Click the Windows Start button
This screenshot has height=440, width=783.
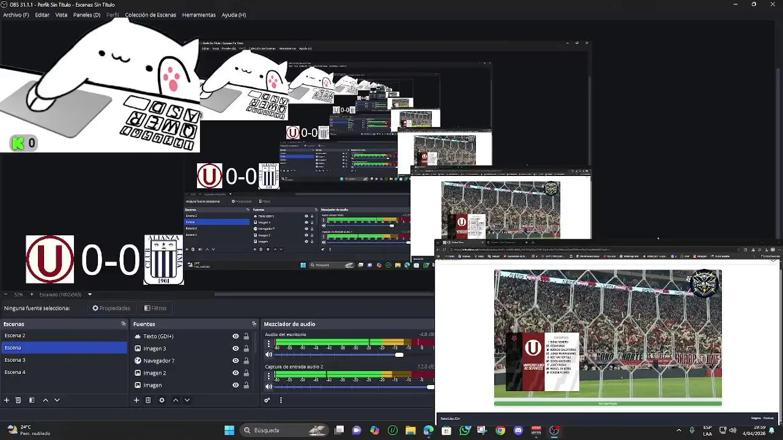[229, 430]
